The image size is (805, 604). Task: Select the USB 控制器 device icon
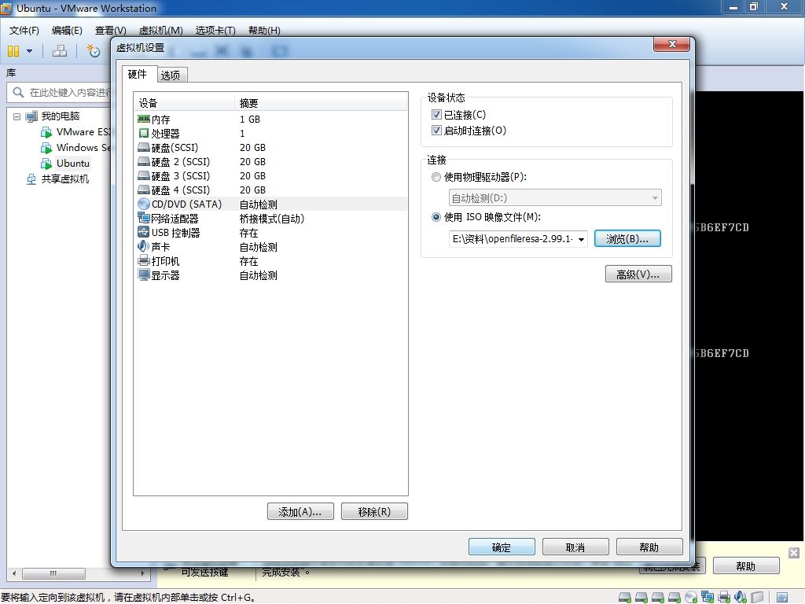click(x=144, y=232)
